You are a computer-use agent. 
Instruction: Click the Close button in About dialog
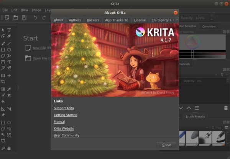point(166,145)
